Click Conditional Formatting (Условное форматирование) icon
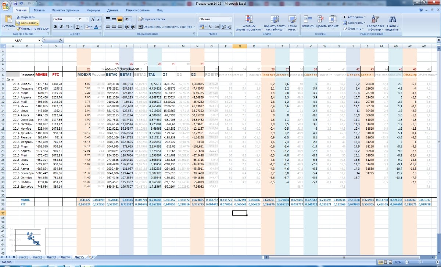This screenshot has height=267, width=441. 249,24
